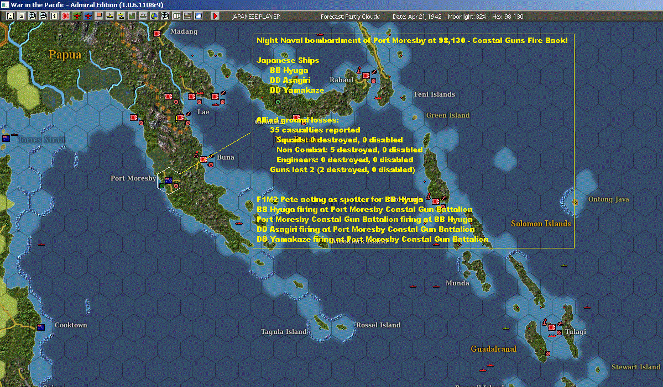Click the Tulagi map label

point(576,332)
